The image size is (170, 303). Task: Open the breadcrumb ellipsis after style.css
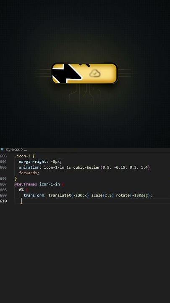tap(26, 149)
